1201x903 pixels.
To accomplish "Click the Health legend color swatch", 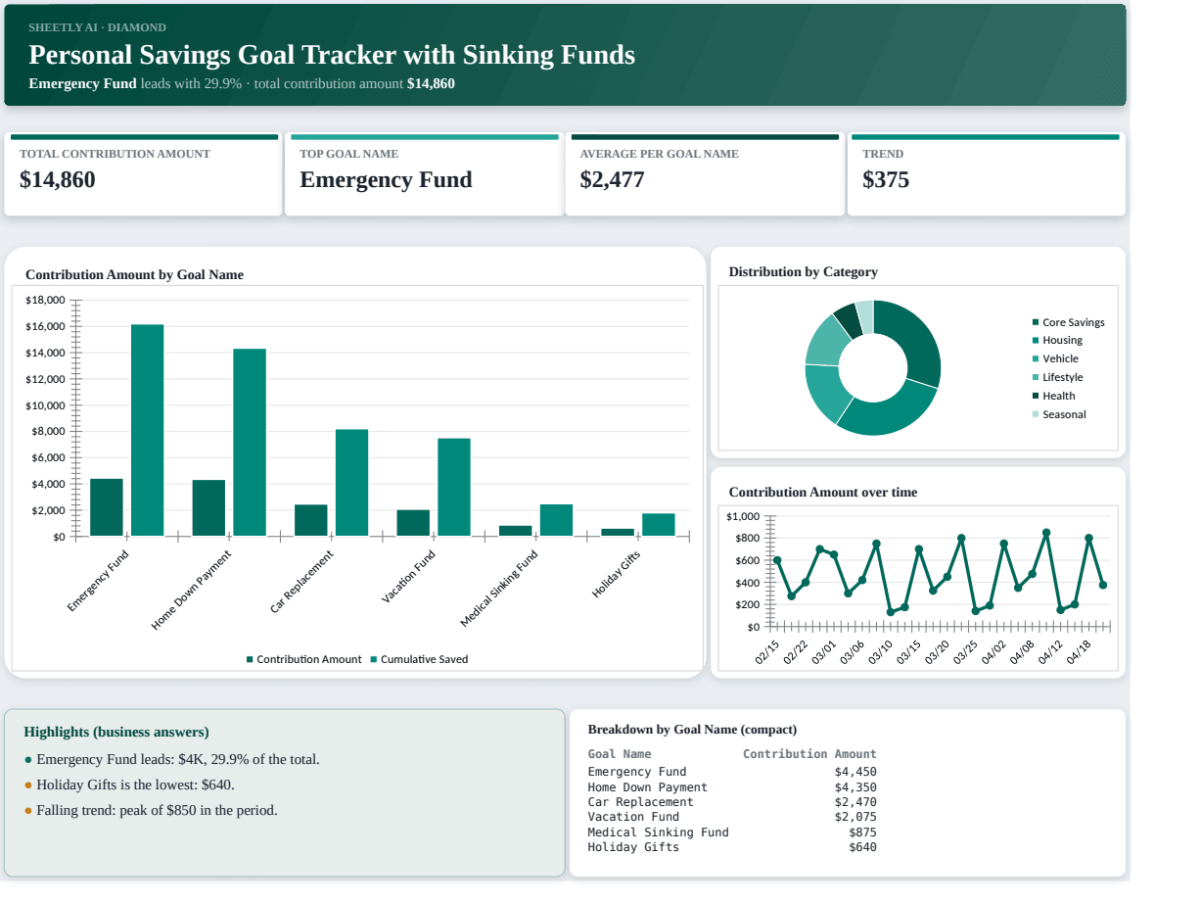I will (x=1036, y=397).
